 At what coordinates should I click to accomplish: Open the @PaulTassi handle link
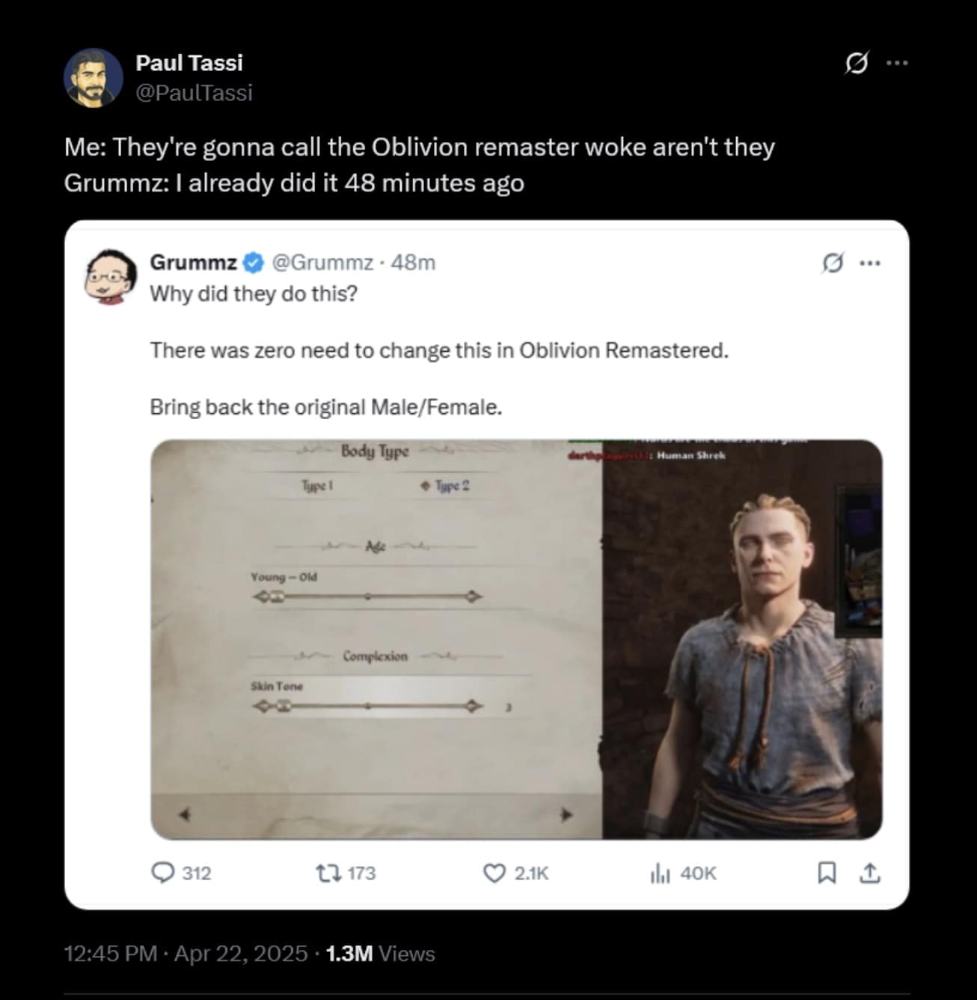pyautogui.click(x=194, y=93)
